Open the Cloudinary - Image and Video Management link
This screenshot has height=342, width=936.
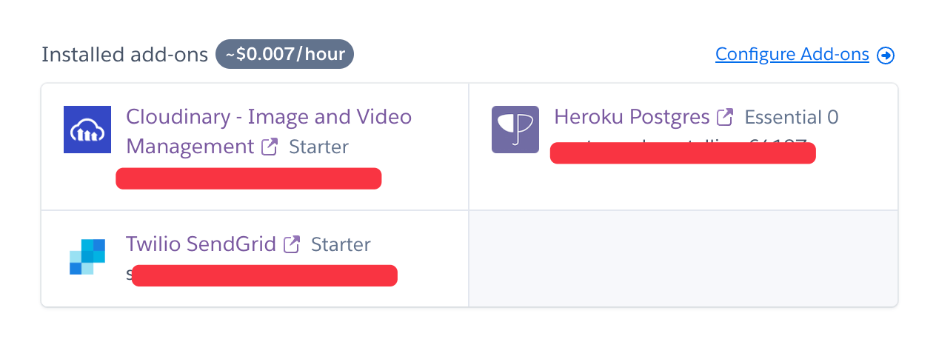(x=269, y=132)
